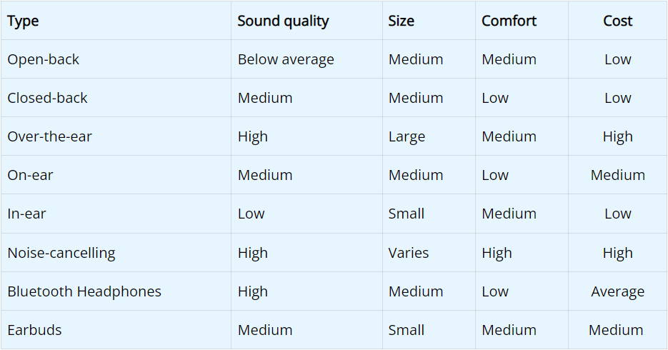Click the Comfort column header
Screen dimensions: 668x350
pos(509,21)
